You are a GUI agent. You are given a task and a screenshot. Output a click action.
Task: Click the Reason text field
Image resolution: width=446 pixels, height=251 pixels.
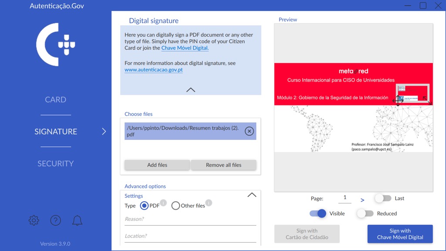tap(190, 219)
